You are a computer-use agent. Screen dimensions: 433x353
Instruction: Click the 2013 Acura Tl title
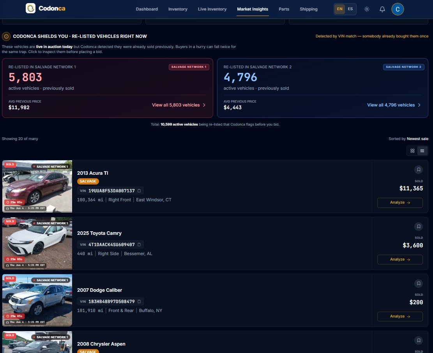pos(92,173)
